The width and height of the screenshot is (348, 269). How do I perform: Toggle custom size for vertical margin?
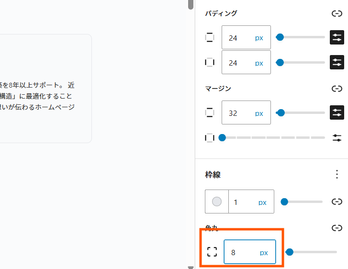tap(337, 113)
